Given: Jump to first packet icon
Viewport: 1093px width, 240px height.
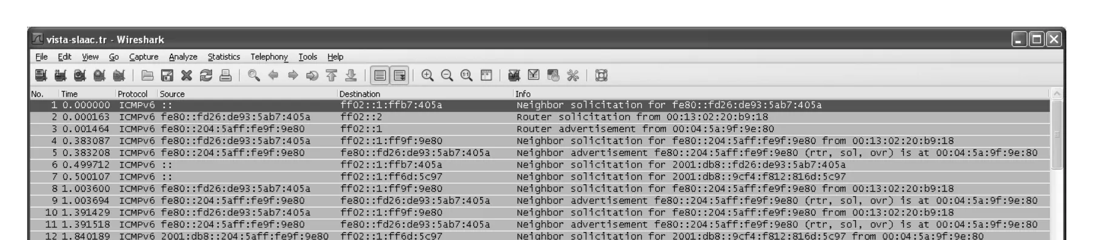Looking at the screenshot, I should [332, 76].
